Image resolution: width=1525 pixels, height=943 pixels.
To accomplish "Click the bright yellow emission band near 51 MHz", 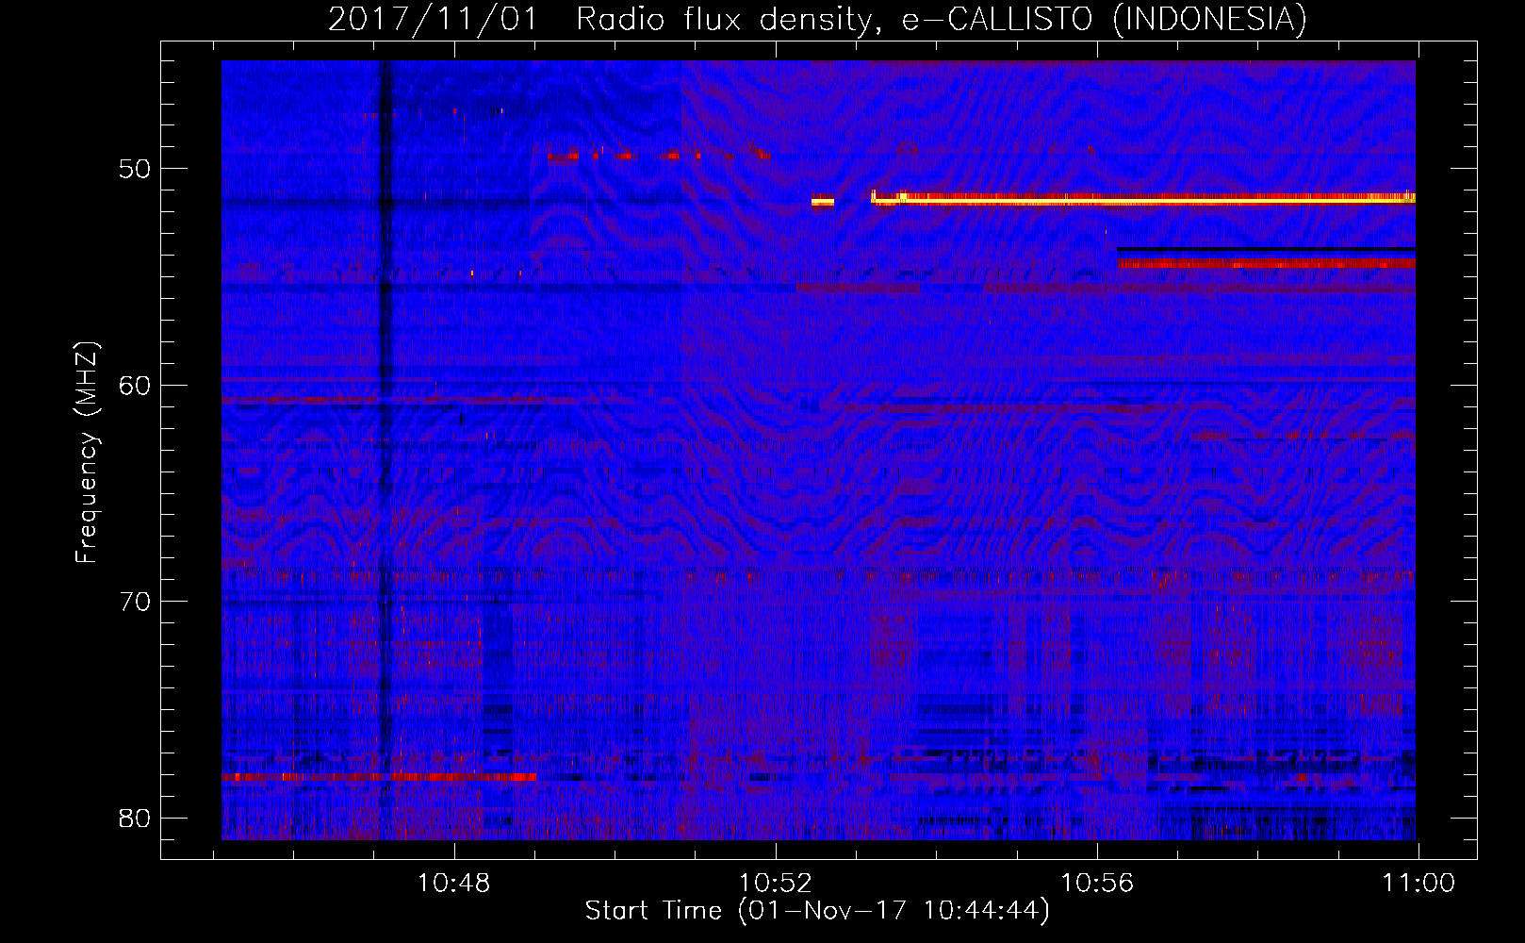I will (x=1143, y=199).
